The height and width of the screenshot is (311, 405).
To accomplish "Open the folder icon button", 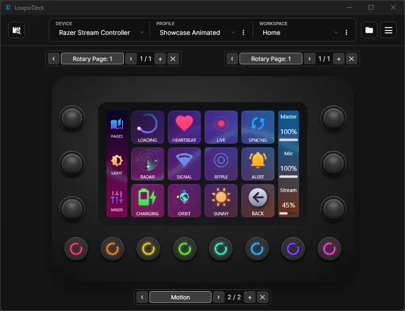I will [369, 30].
